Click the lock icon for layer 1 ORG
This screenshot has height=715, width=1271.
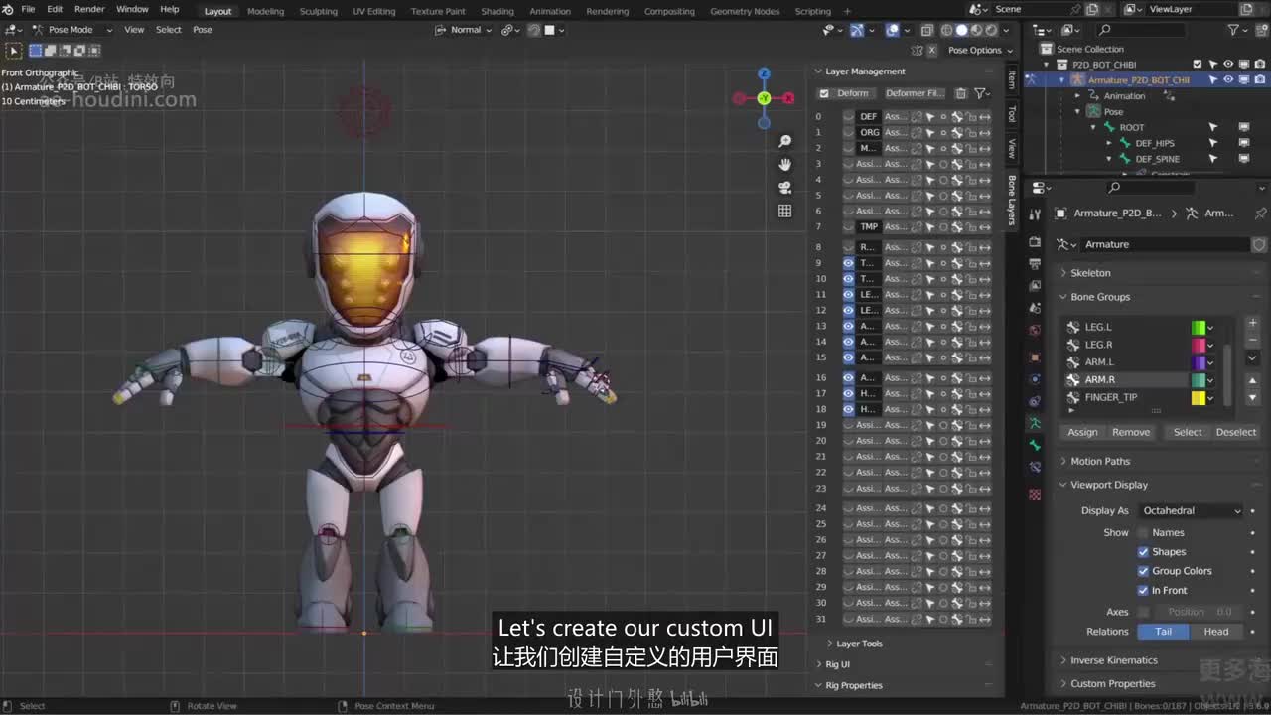click(x=971, y=132)
